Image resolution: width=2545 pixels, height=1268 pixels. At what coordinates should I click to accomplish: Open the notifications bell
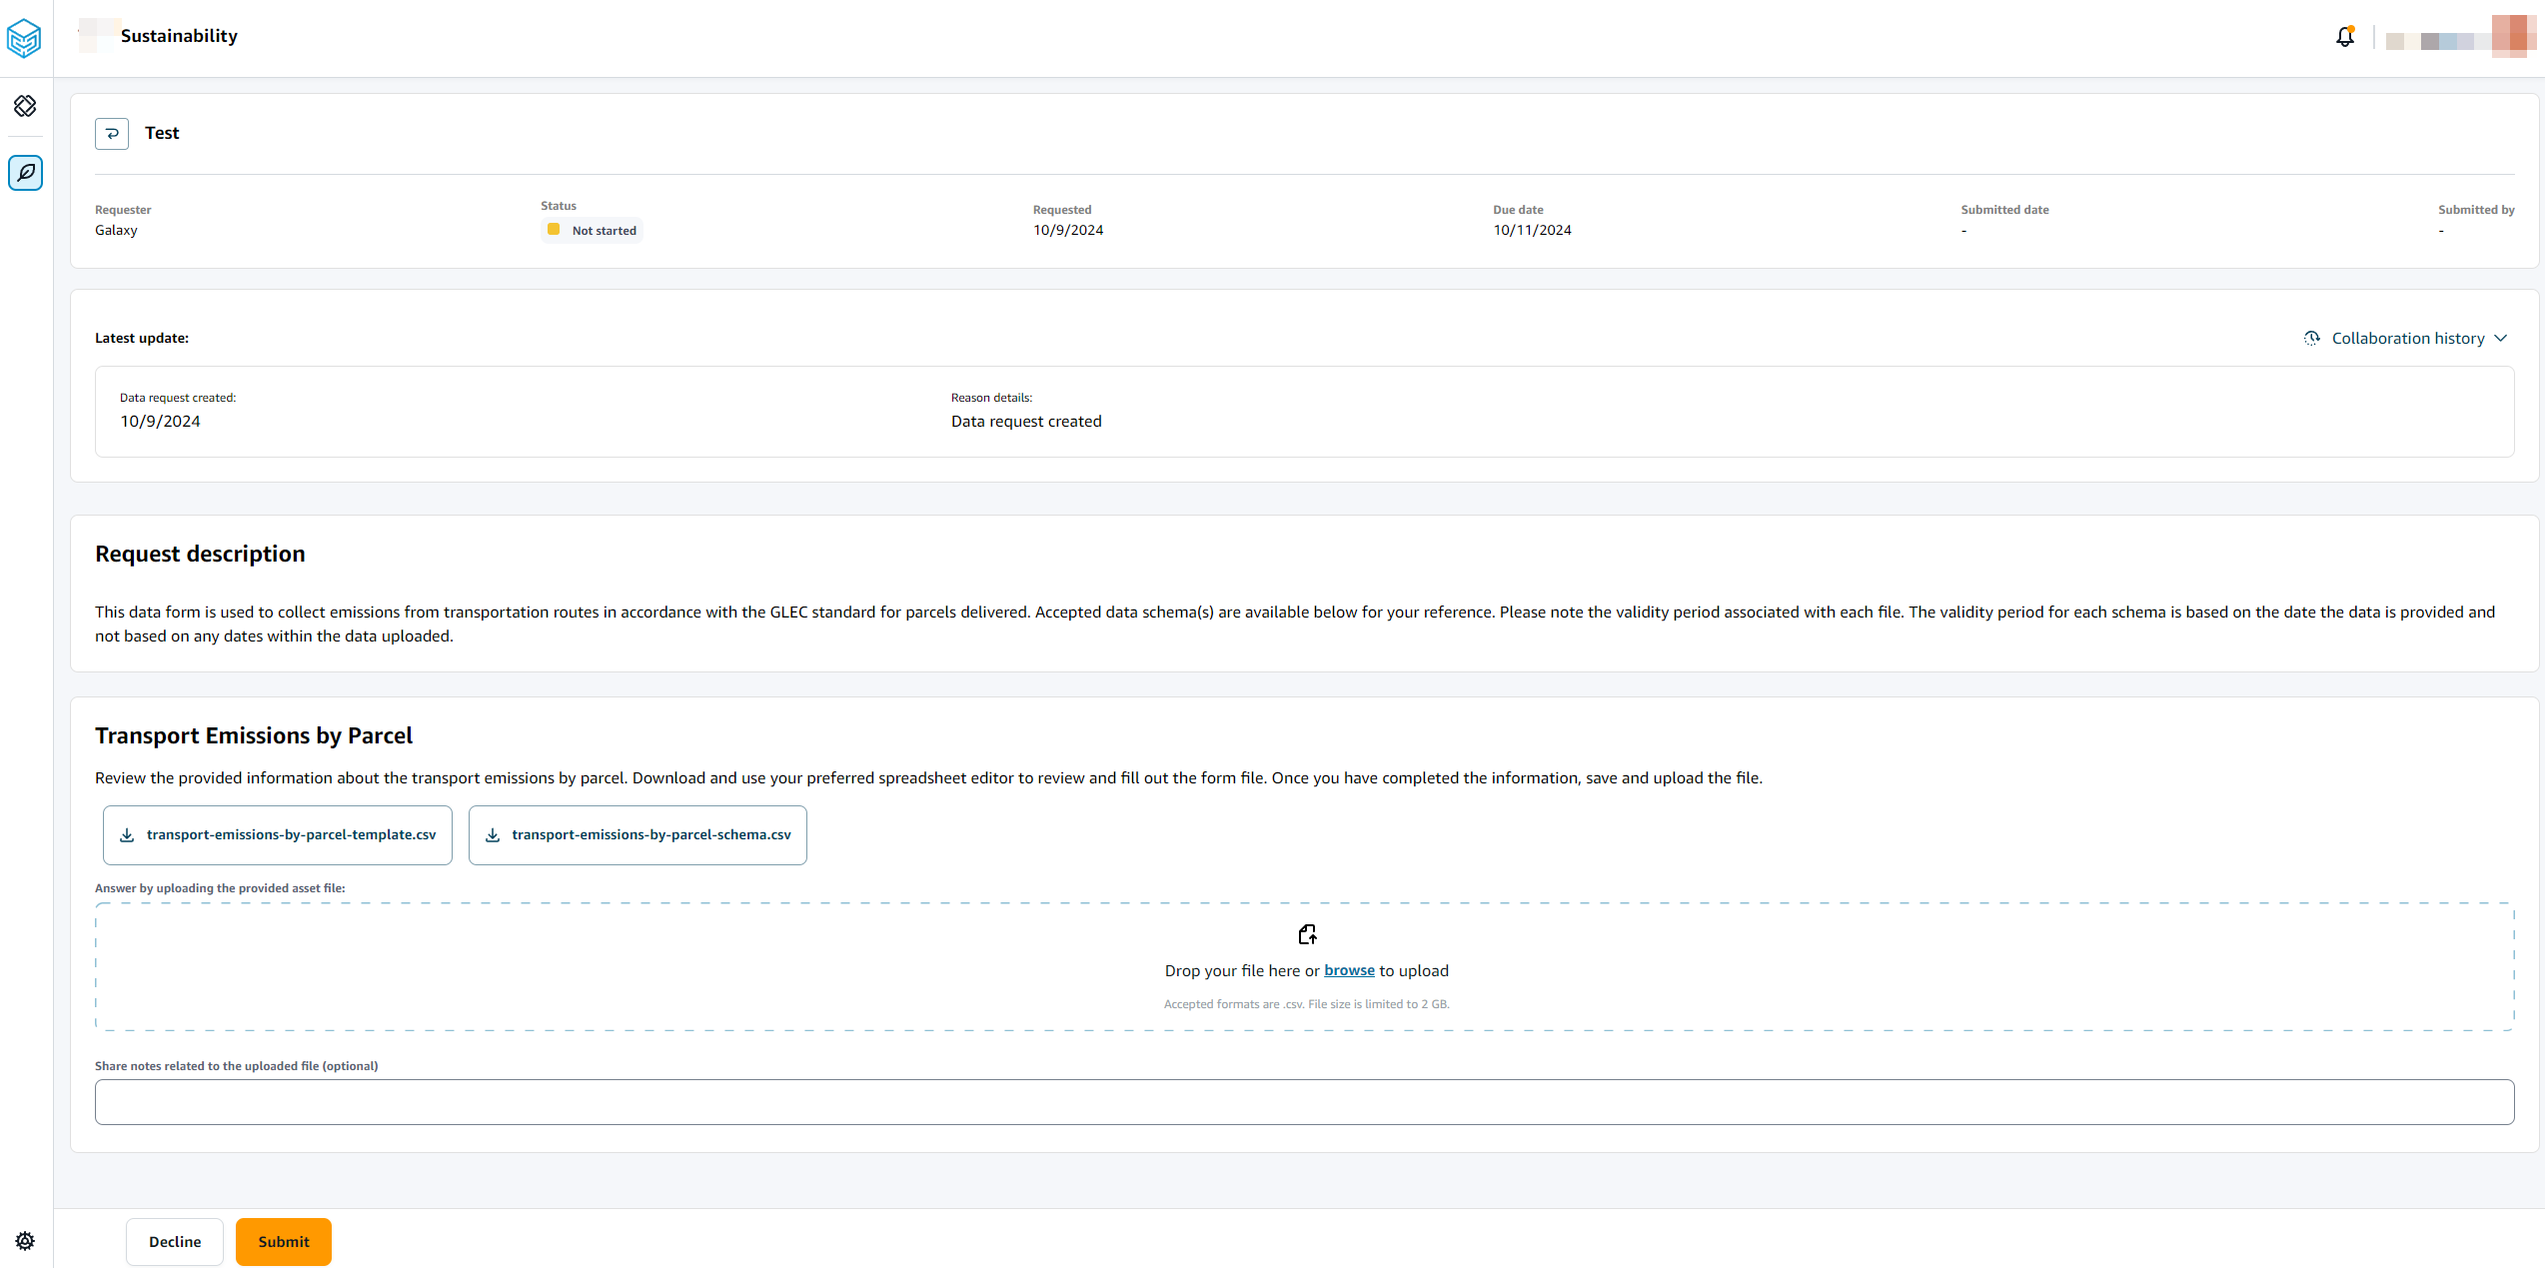[x=2344, y=36]
